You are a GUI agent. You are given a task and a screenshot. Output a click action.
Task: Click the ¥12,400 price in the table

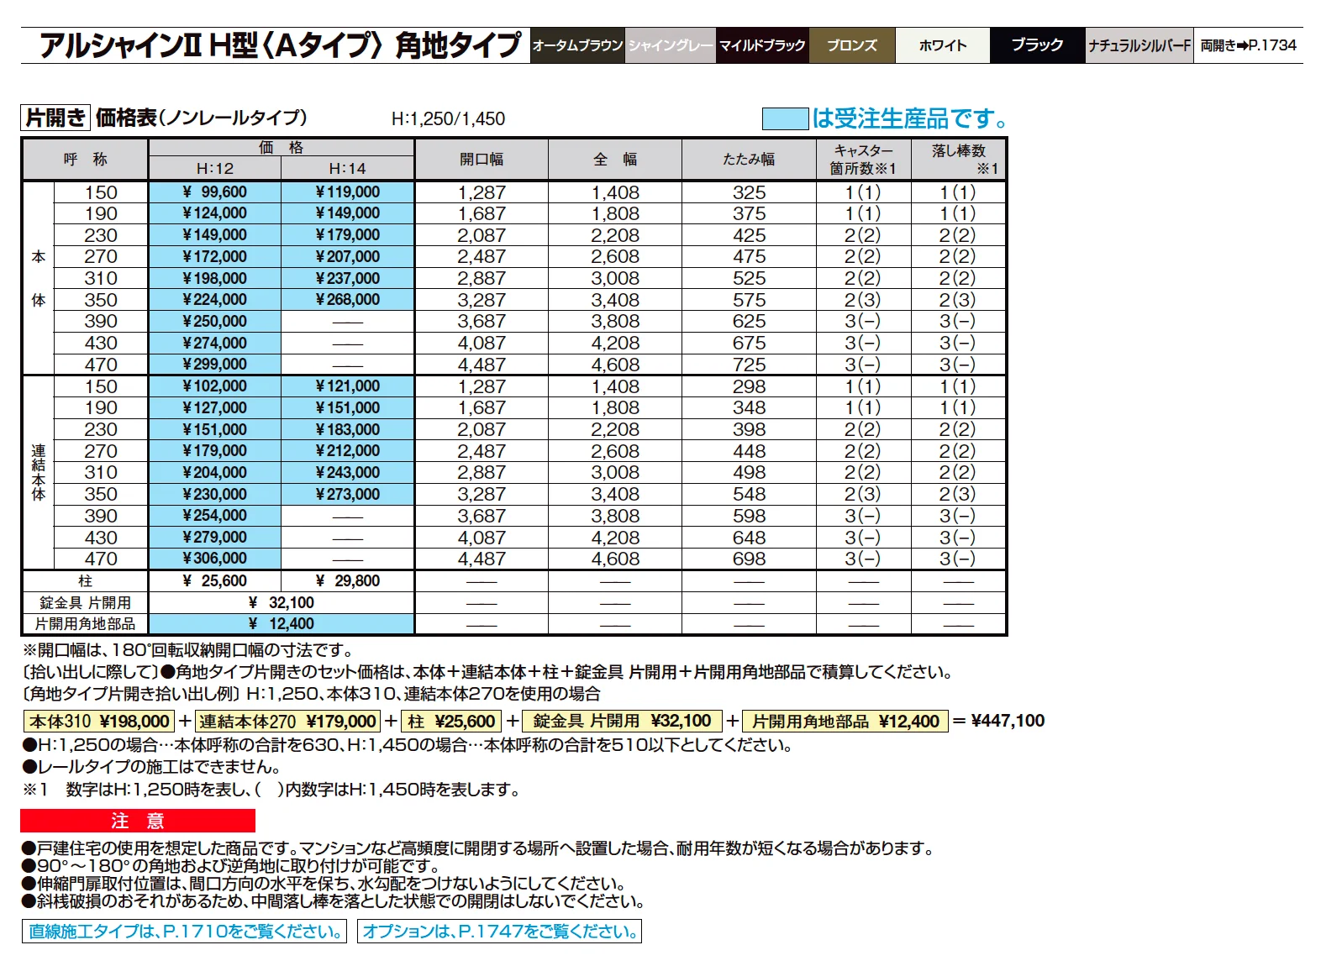pyautogui.click(x=282, y=624)
